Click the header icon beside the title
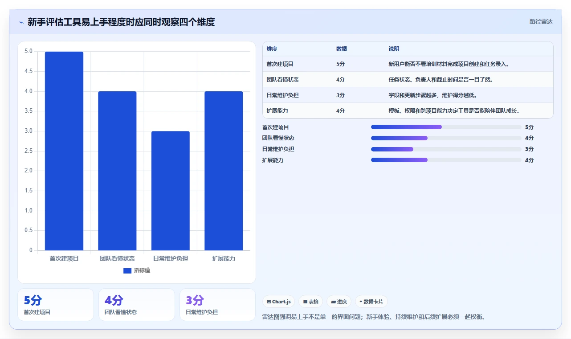This screenshot has height=339, width=571. [21, 22]
